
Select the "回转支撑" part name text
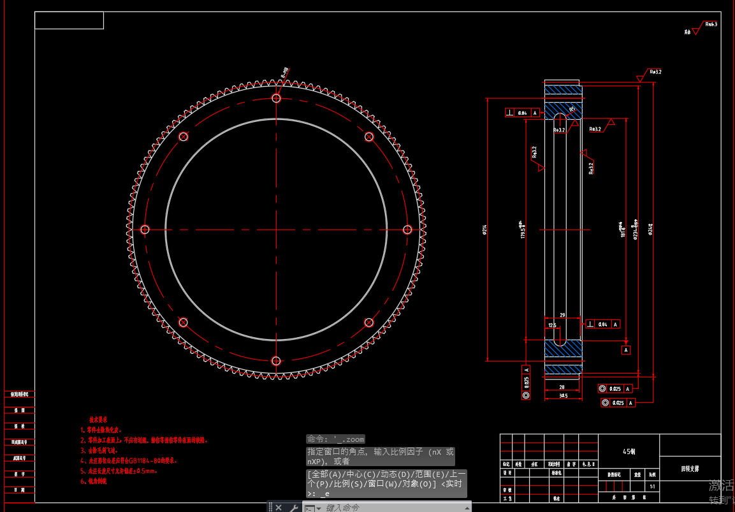tap(690, 469)
